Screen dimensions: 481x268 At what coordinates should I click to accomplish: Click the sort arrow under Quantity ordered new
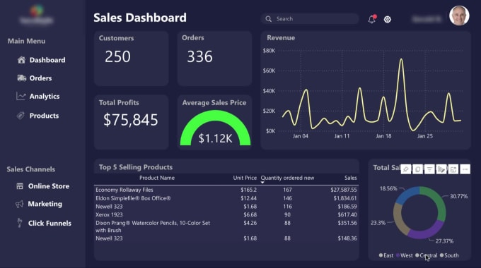262,183
